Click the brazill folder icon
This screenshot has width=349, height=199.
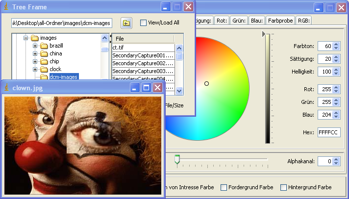coord(44,46)
